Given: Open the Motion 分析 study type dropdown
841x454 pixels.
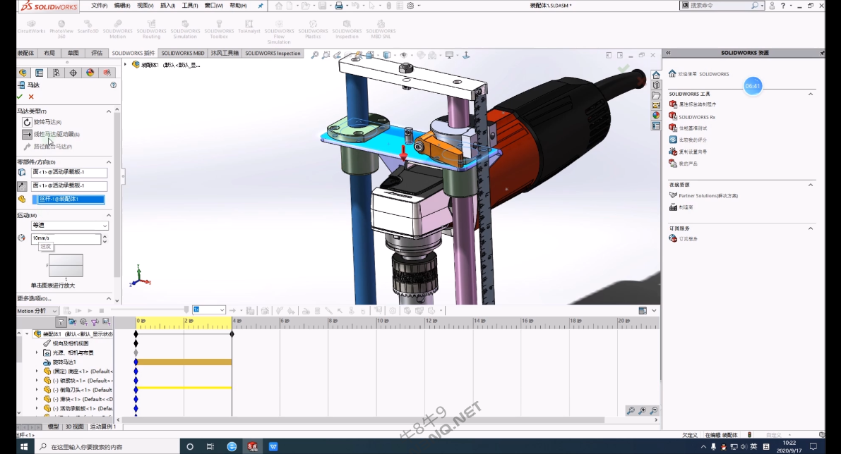Looking at the screenshot, I should (x=37, y=311).
